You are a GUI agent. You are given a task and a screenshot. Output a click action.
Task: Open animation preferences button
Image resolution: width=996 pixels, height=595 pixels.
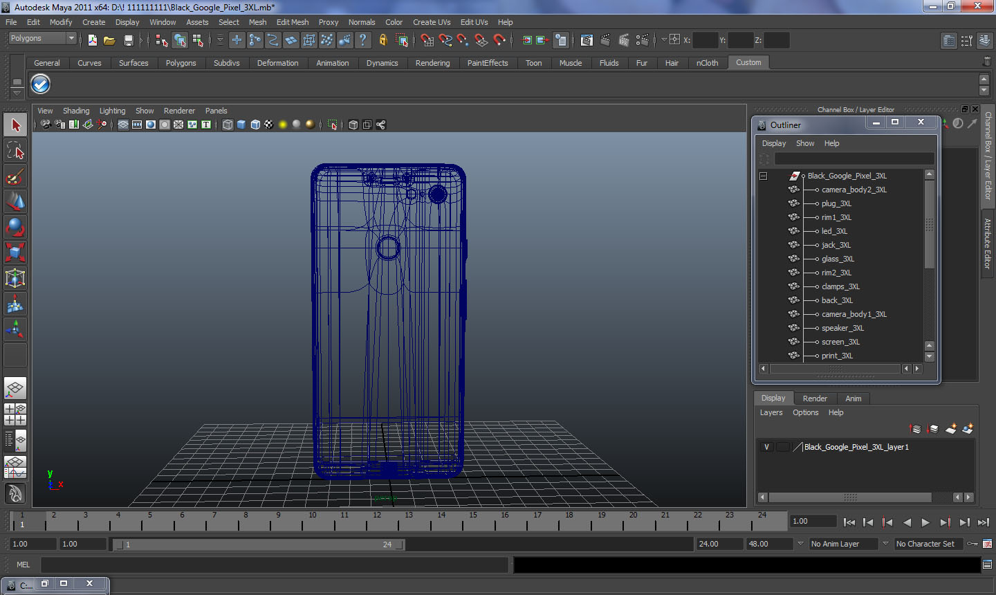pyautogui.click(x=988, y=544)
